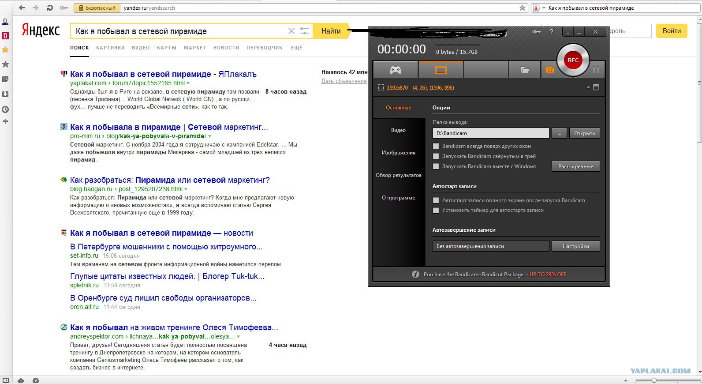Click 'Открыть' to open output folder
The image size is (702, 384).
[584, 133]
